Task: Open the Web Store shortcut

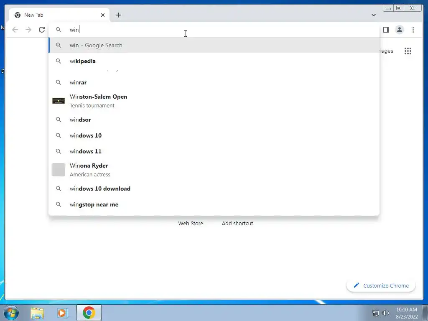Action: point(191,223)
